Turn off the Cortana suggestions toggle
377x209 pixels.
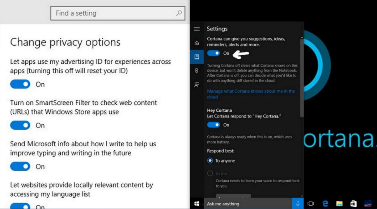pos(213,53)
